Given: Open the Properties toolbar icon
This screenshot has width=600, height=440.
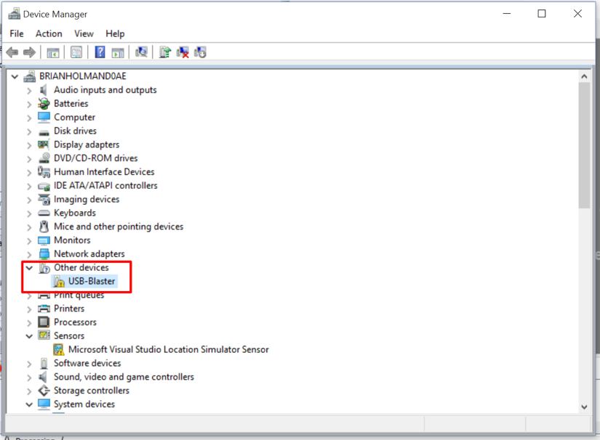Looking at the screenshot, I should pos(76,52).
